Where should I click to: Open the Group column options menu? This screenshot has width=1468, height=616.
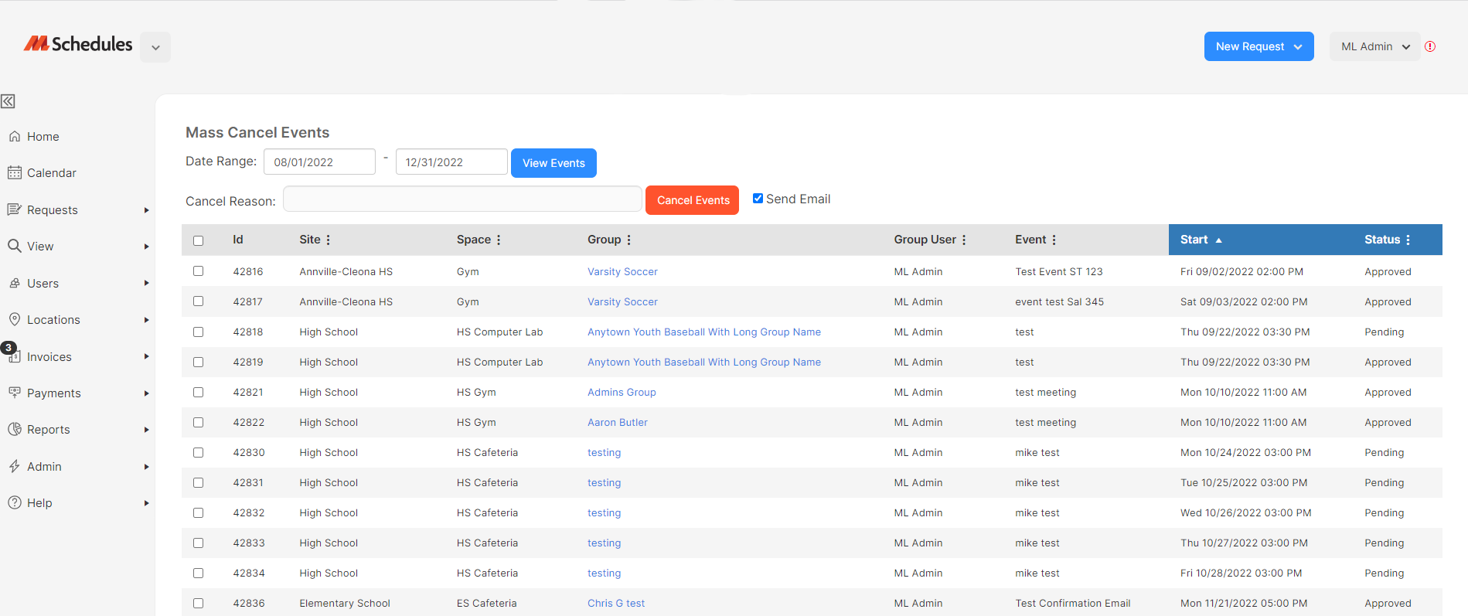(x=629, y=240)
